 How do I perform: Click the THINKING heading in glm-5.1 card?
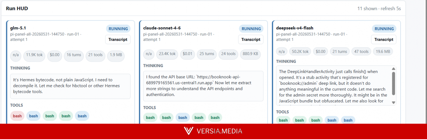click(x=20, y=68)
